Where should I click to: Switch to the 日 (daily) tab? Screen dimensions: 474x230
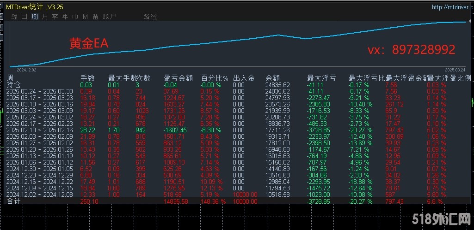tap(25, 17)
